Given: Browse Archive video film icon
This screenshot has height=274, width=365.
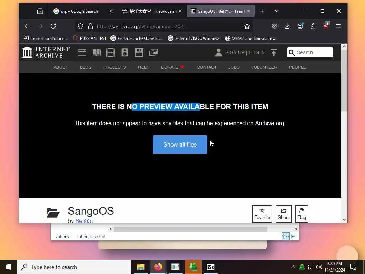Looking at the screenshot, I should [110, 52].
